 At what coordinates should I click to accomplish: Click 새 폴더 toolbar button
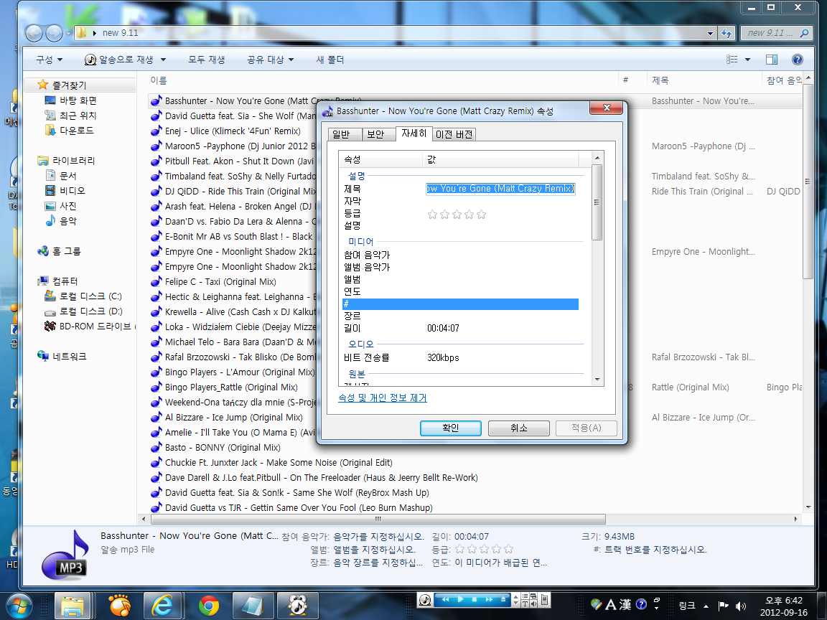click(330, 60)
